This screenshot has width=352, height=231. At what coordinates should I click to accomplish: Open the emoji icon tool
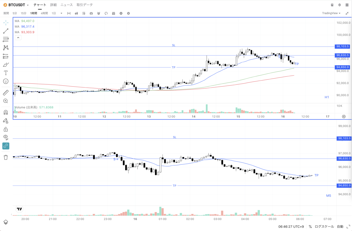[6, 81]
